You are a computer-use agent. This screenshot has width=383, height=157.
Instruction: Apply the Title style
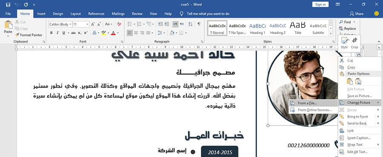pyautogui.click(x=298, y=29)
